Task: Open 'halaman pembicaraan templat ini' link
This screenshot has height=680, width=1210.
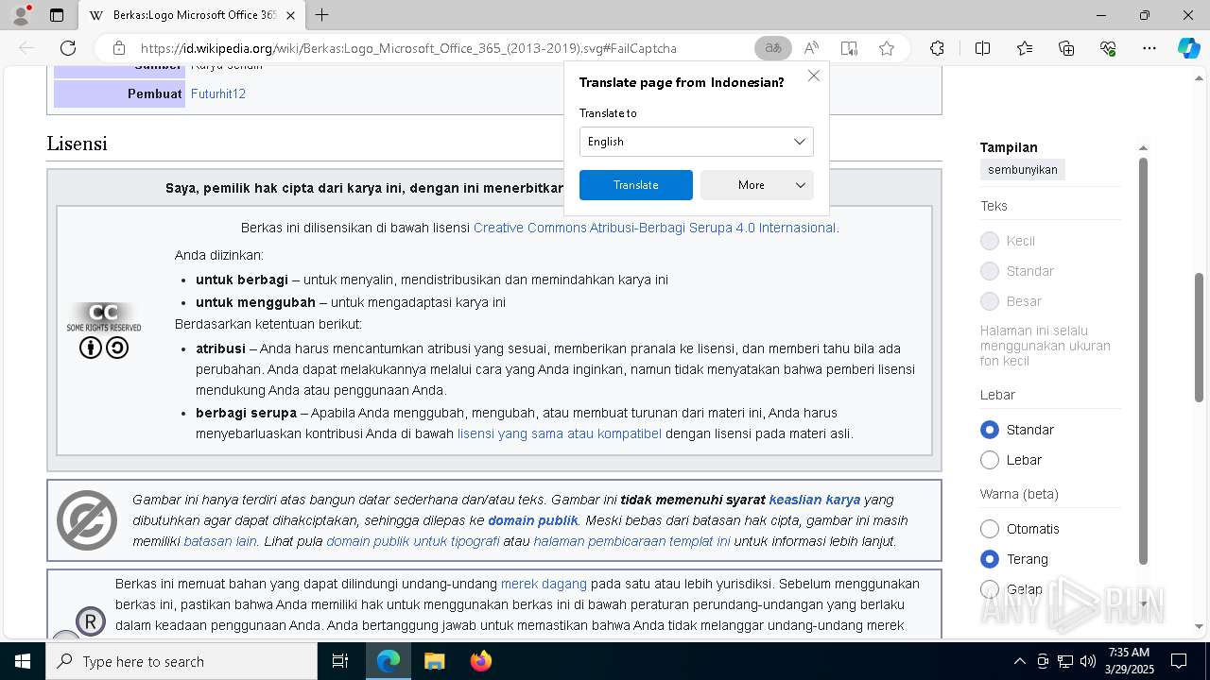Action: pos(631,541)
